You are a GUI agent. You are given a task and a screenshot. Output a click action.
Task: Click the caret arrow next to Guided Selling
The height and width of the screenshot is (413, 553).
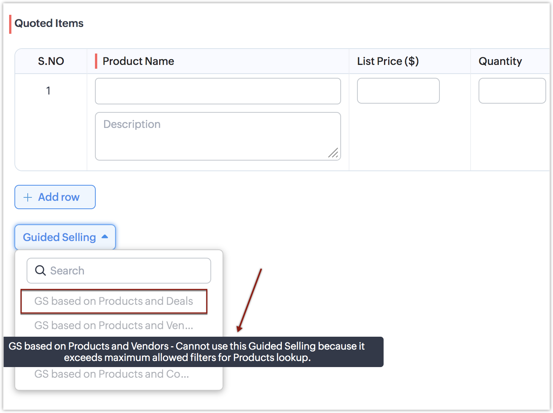105,237
